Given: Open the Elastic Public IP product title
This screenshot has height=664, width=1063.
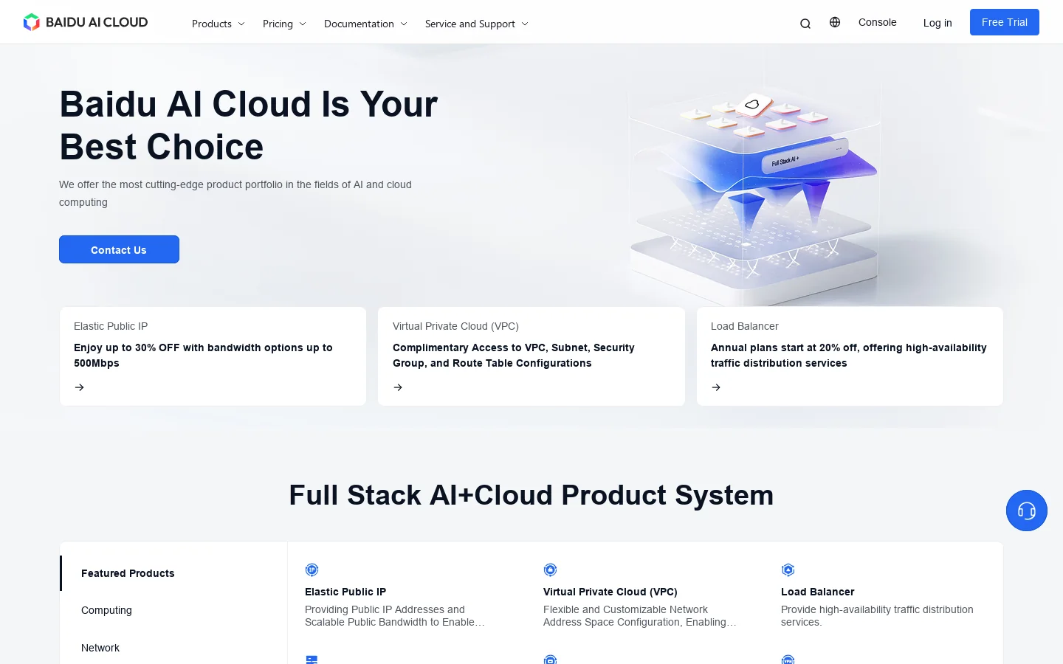Looking at the screenshot, I should tap(345, 592).
